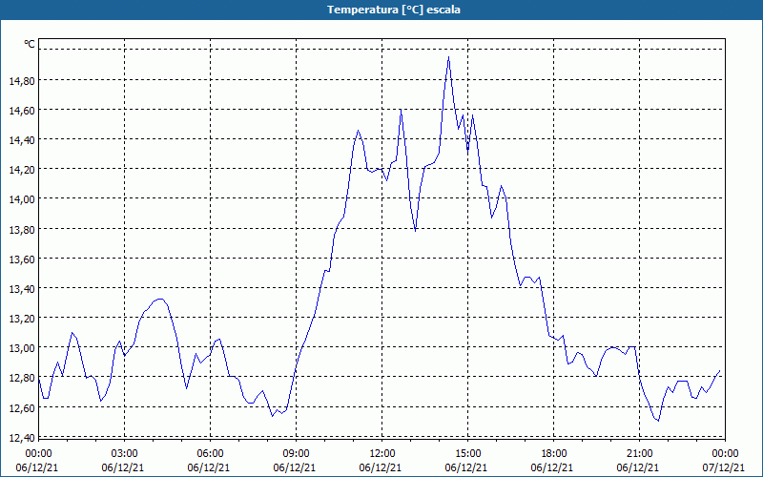Click the highest temperature peak on curve
This screenshot has height=477, width=763.
click(448, 57)
